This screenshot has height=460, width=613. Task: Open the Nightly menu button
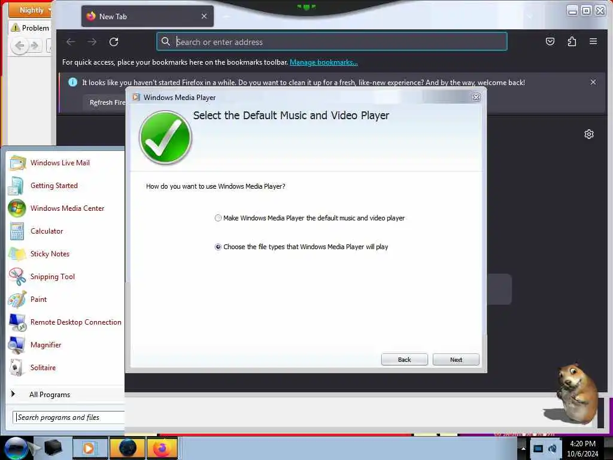point(31,10)
